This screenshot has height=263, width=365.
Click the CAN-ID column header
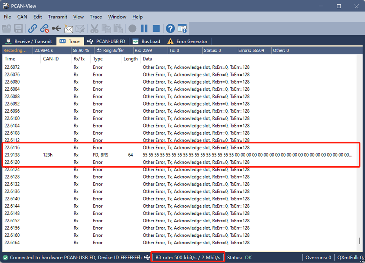click(56, 59)
